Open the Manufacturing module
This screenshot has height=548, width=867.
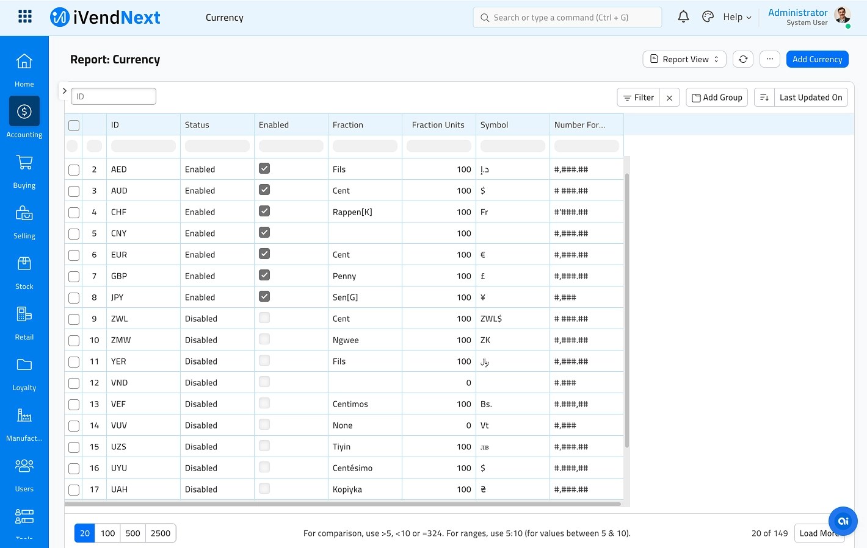24,424
